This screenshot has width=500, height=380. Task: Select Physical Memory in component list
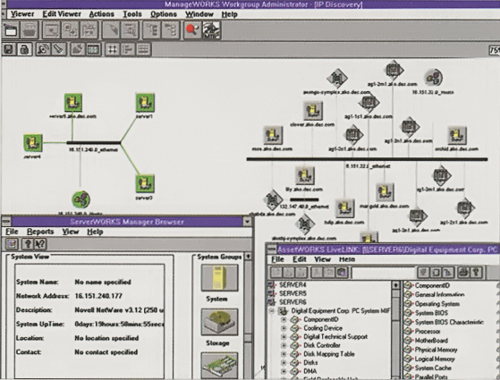pyautogui.click(x=436, y=350)
